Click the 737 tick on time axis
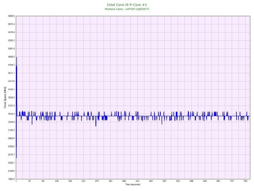 tap(232, 181)
